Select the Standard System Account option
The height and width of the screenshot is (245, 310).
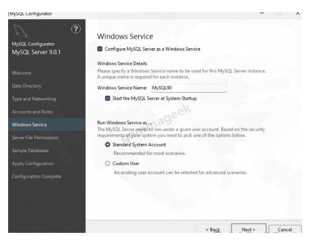(x=107, y=145)
